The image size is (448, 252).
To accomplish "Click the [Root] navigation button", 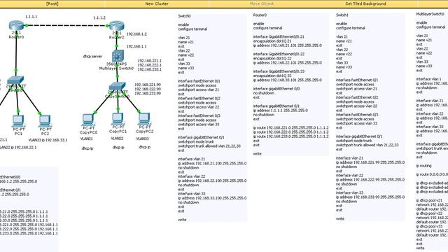I will pyautogui.click(x=52, y=3).
